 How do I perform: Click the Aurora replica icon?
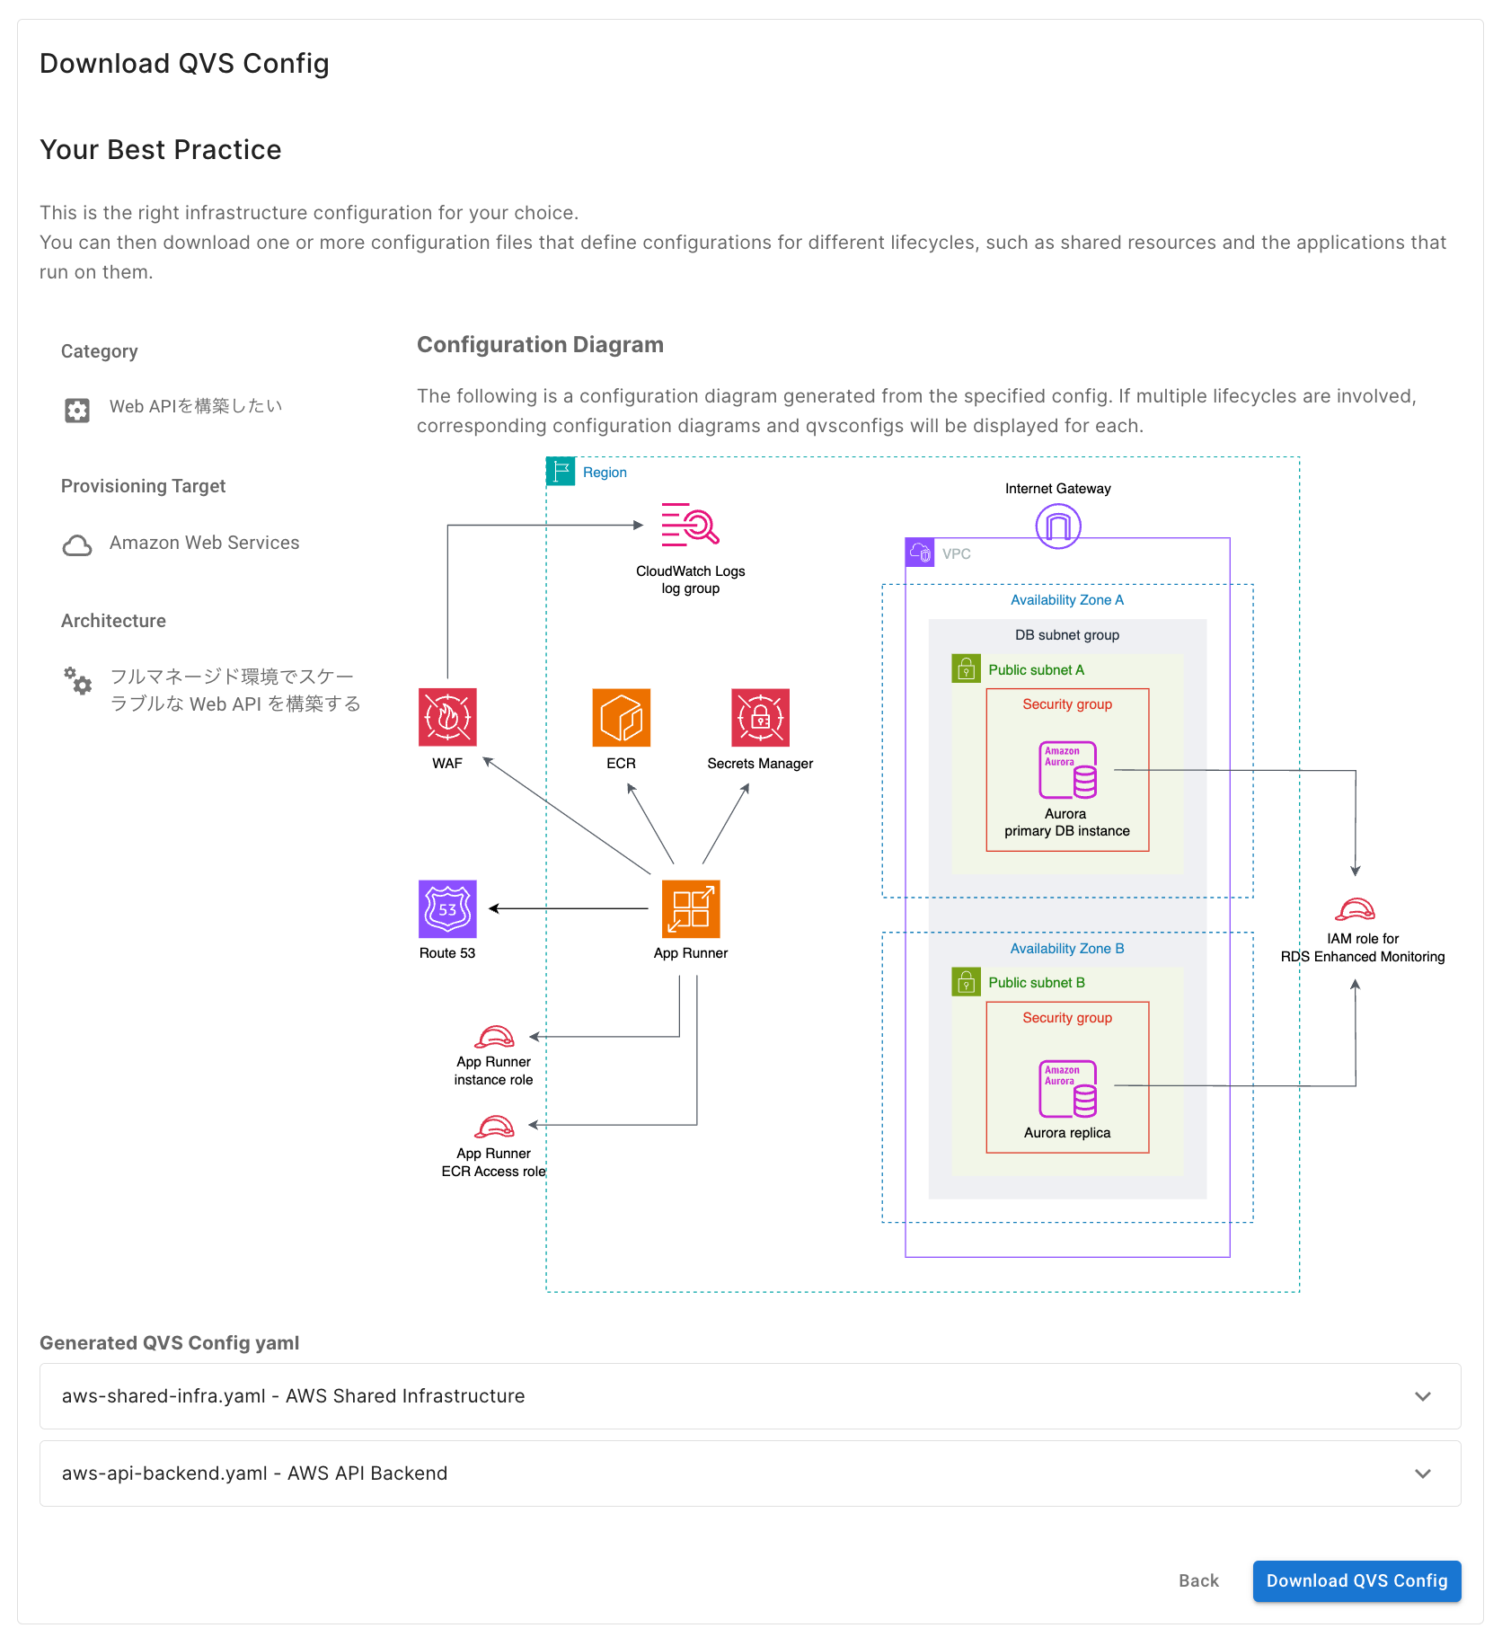point(1067,1089)
